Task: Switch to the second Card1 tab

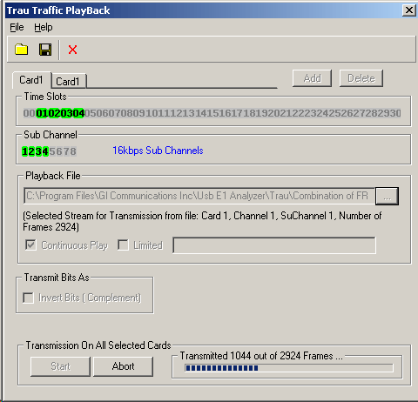Action: (x=68, y=82)
